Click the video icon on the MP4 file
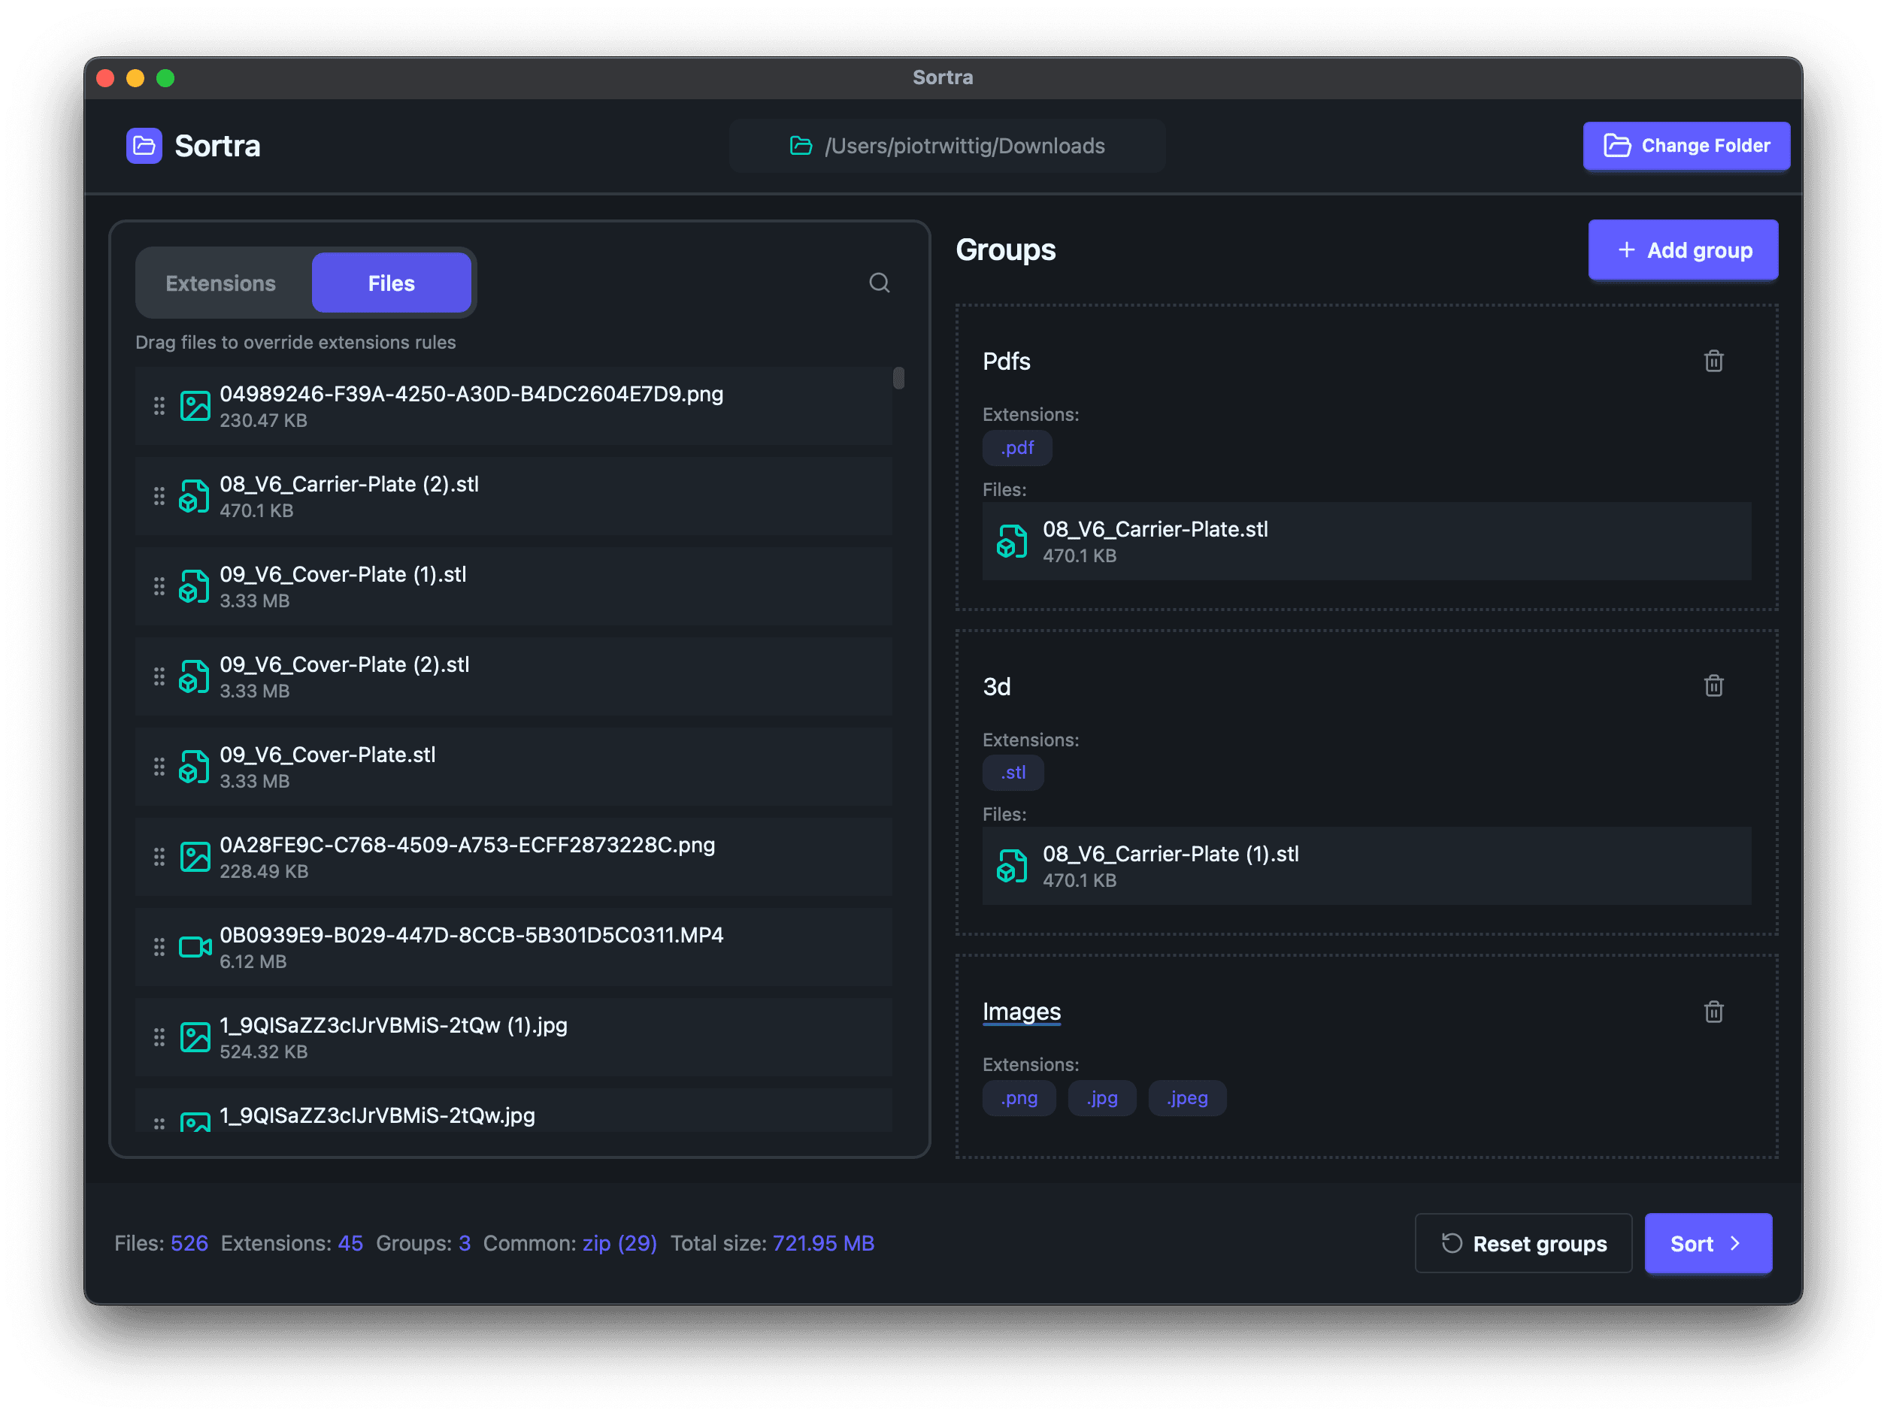This screenshot has height=1416, width=1887. click(x=195, y=947)
